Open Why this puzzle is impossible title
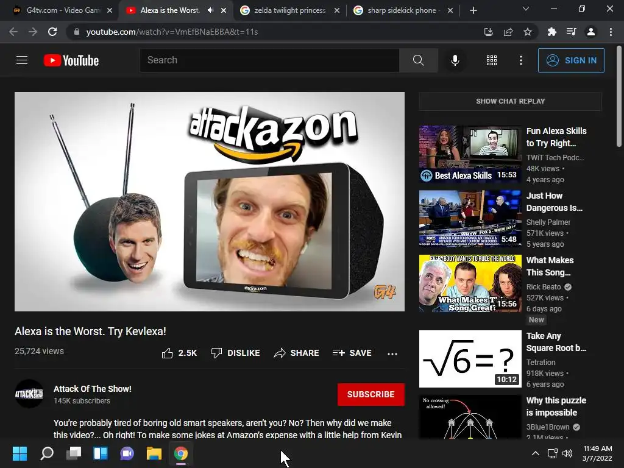This screenshot has height=468, width=624. pyautogui.click(x=556, y=406)
